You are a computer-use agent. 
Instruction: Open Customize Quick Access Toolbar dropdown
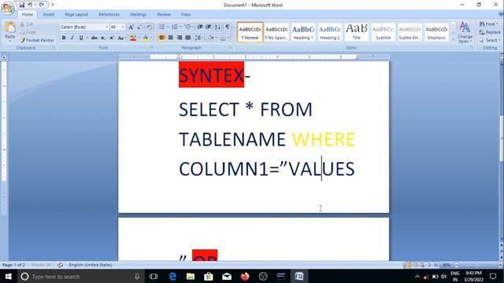tap(53, 5)
